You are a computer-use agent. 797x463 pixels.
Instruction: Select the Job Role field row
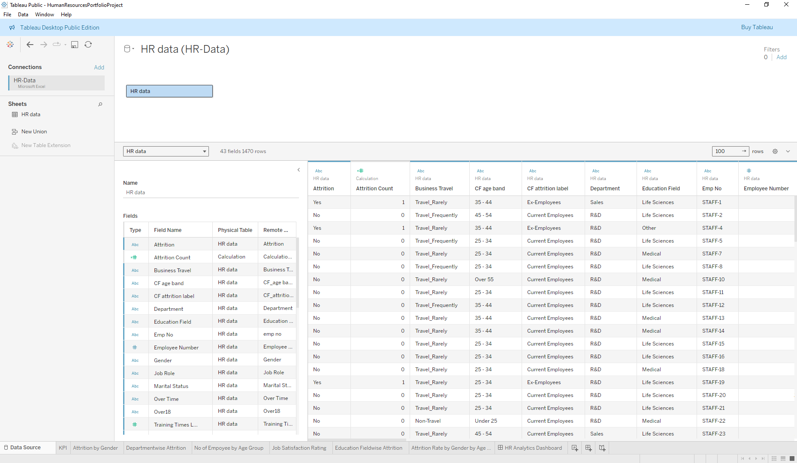point(210,373)
